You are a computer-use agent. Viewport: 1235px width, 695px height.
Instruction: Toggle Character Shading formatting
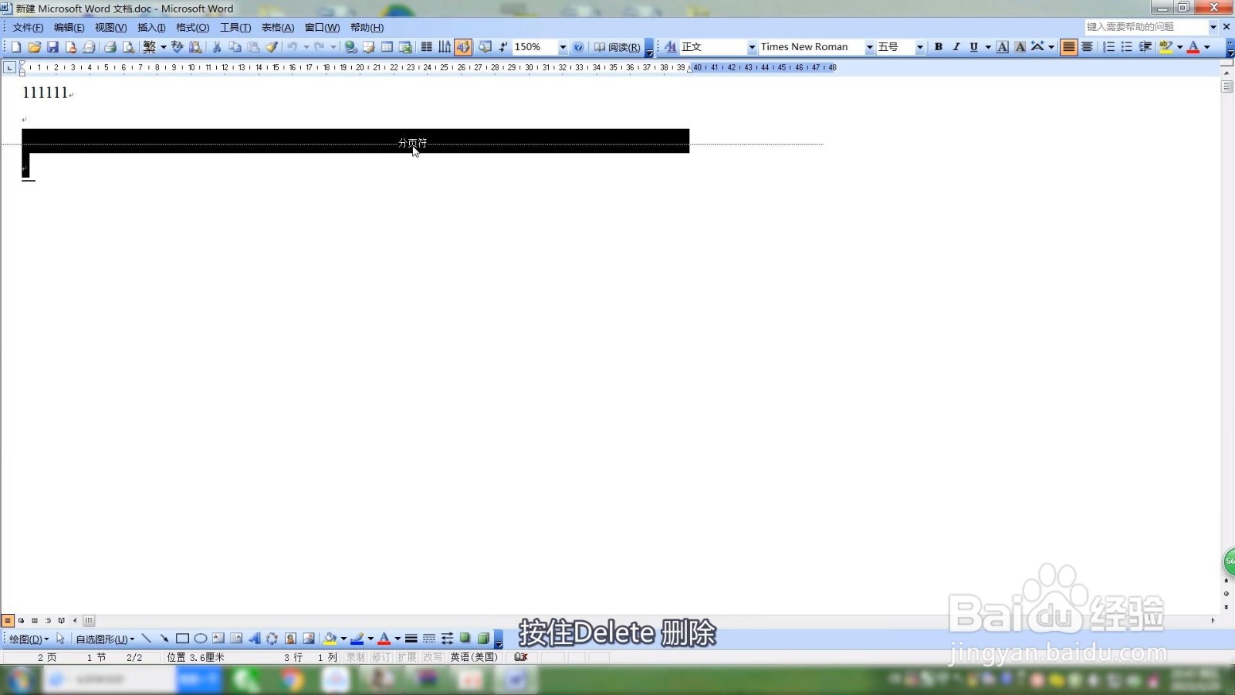coord(1020,47)
